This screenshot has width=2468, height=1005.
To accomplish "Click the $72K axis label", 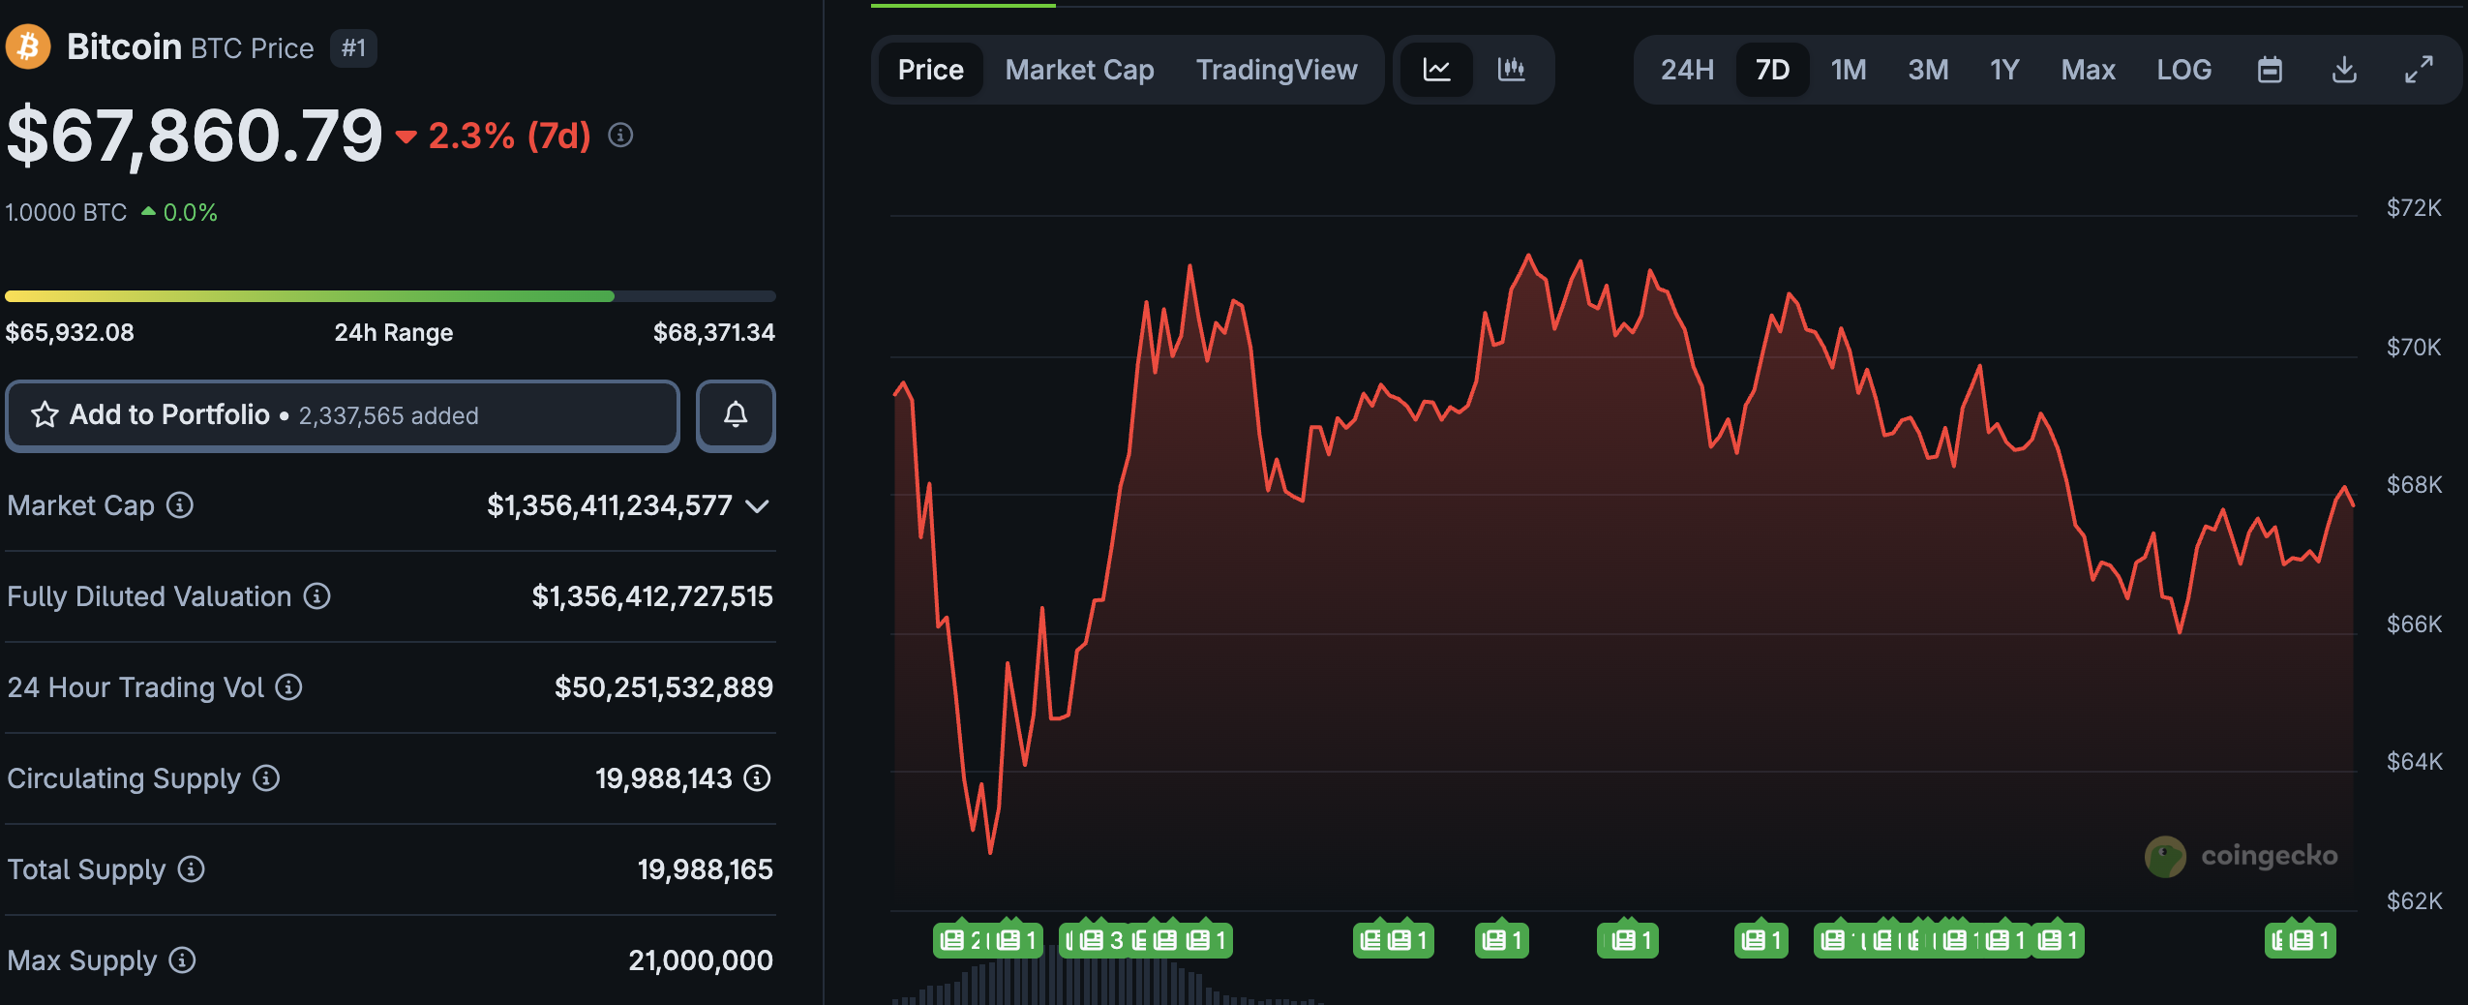I will tap(2414, 207).
